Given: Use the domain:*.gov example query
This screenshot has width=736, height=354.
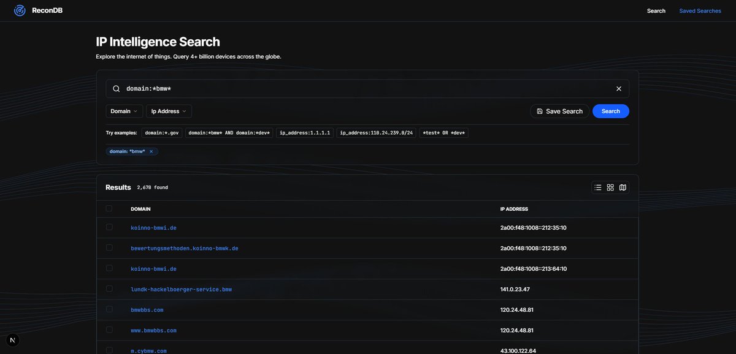Looking at the screenshot, I should click(x=162, y=132).
